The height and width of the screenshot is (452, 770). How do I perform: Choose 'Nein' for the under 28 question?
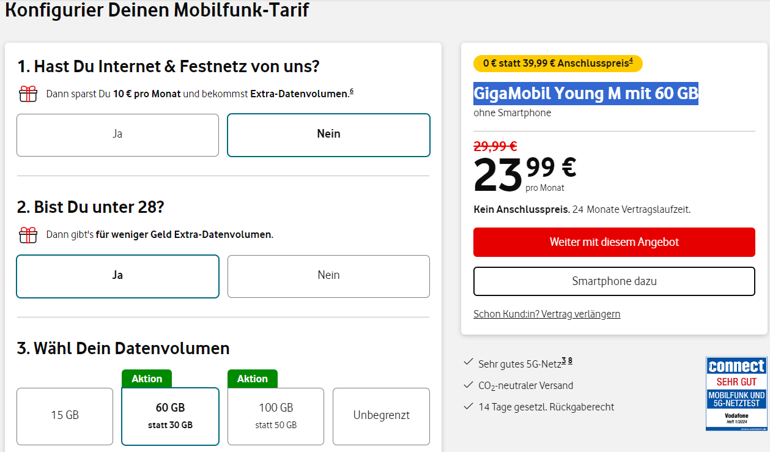[328, 276]
